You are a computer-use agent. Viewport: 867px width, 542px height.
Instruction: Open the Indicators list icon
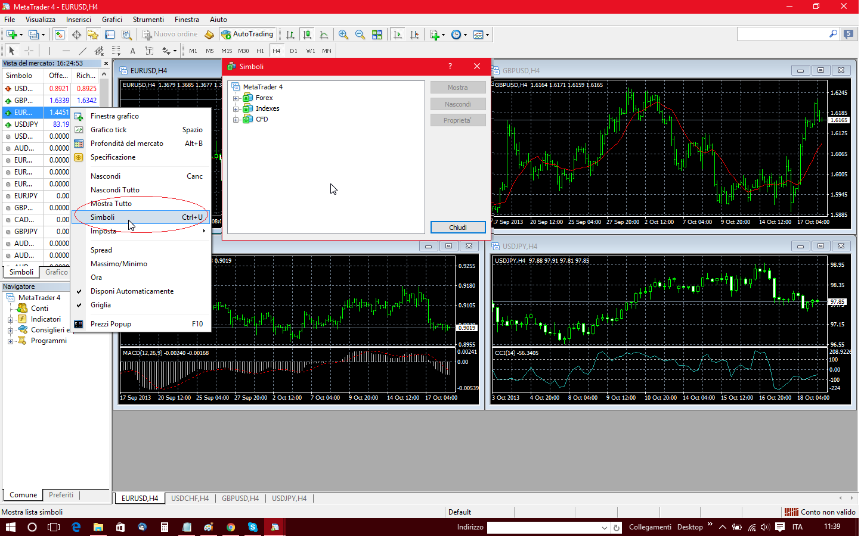click(435, 35)
